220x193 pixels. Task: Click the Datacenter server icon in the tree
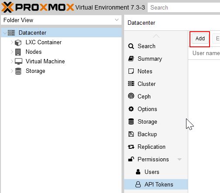coord(11,33)
